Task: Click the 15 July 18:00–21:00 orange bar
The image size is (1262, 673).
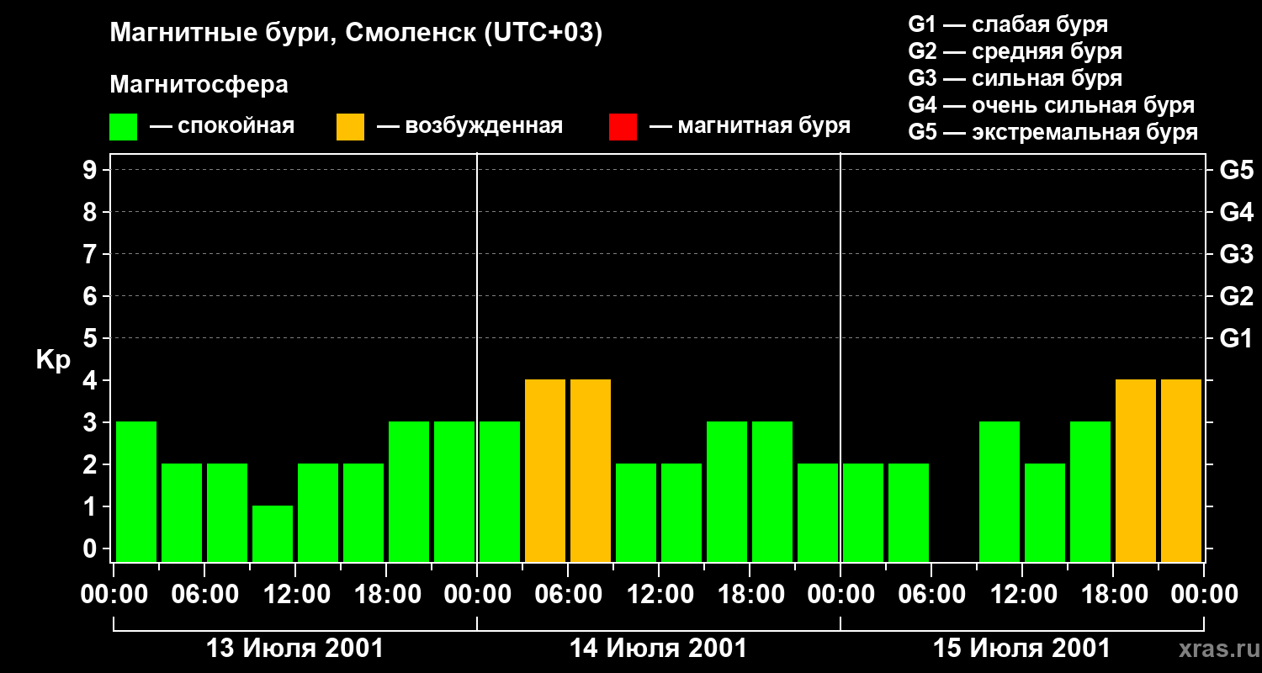Action: pyautogui.click(x=1136, y=470)
